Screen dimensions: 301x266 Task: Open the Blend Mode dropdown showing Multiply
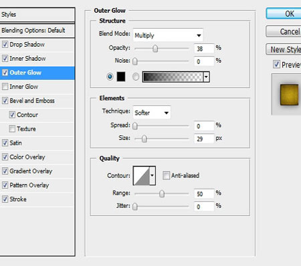click(168, 35)
